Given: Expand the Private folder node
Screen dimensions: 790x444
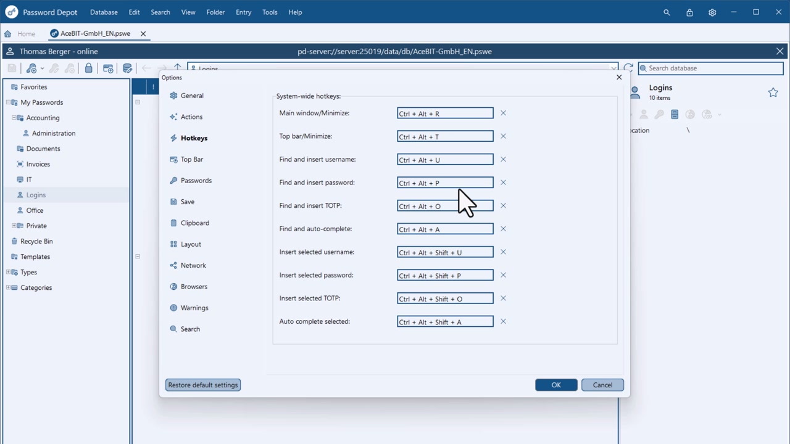Looking at the screenshot, I should coord(14,226).
